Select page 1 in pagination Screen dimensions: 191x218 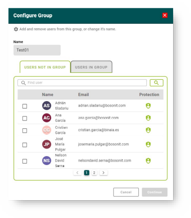point(87,173)
